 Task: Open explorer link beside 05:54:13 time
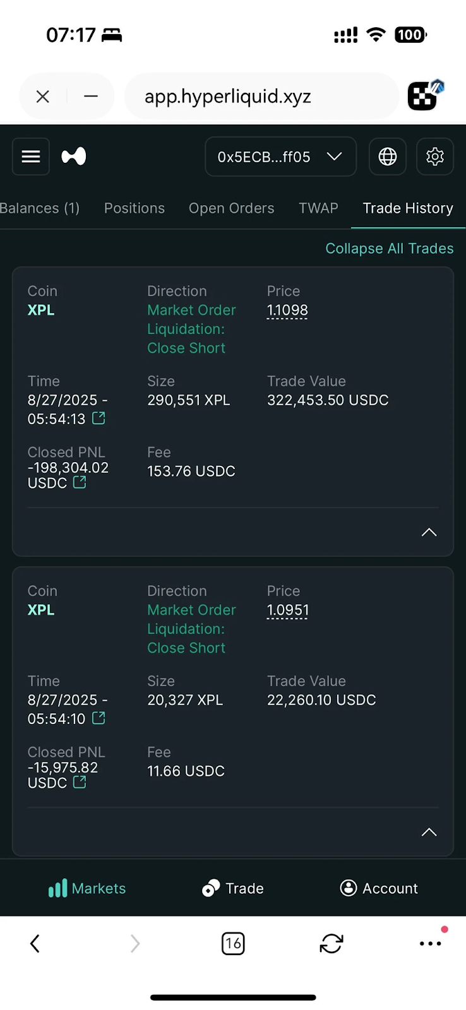pyautogui.click(x=99, y=418)
